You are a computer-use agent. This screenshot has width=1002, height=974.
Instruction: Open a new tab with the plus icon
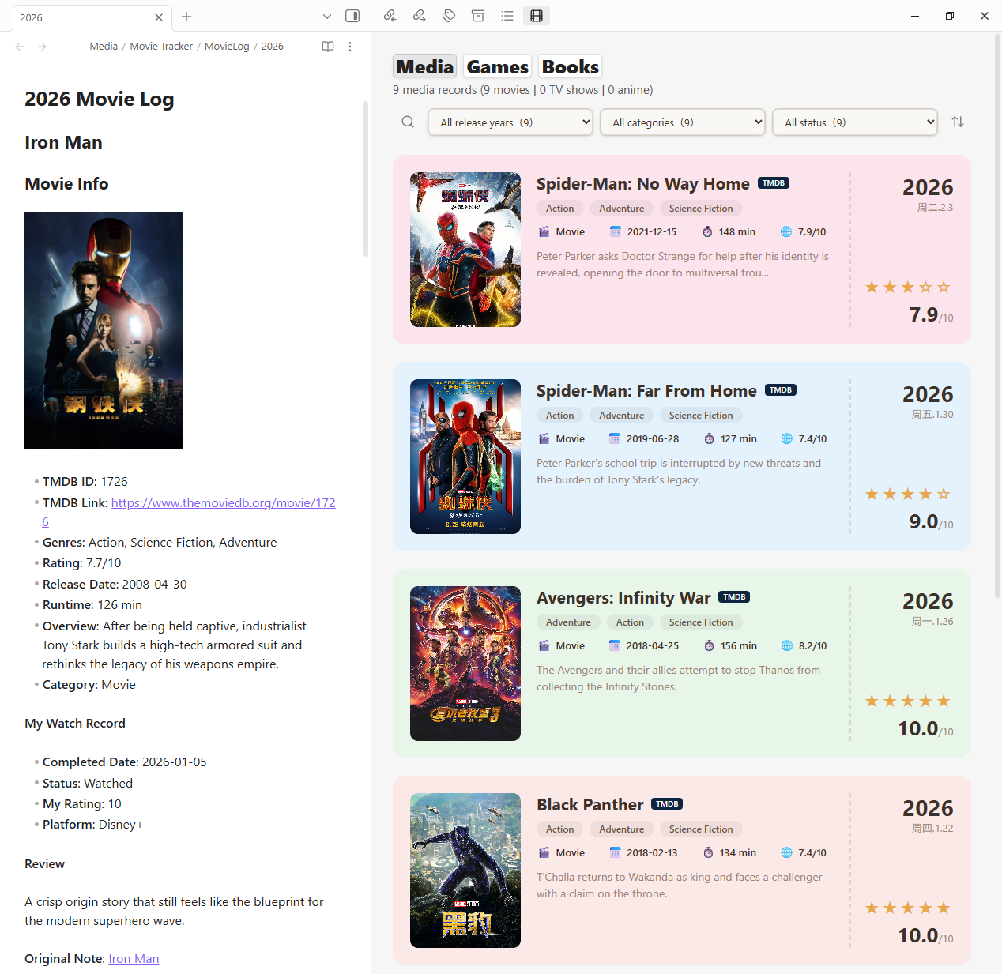tap(186, 17)
